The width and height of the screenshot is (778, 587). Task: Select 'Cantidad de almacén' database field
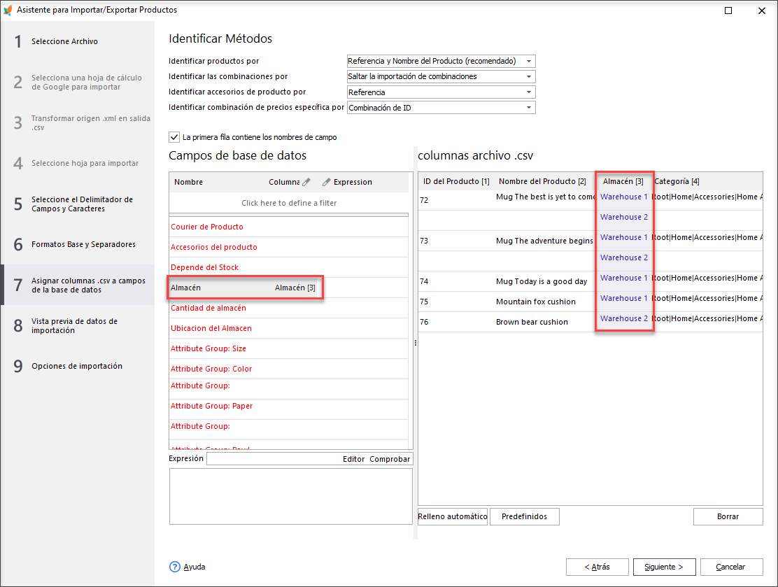pyautogui.click(x=289, y=308)
